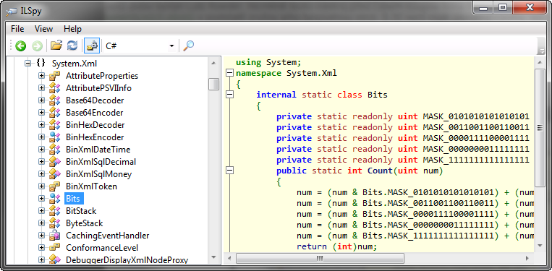The image size is (552, 271).
Task: Click the BinXmlSqlDecimal struct icon
Action: [54, 162]
